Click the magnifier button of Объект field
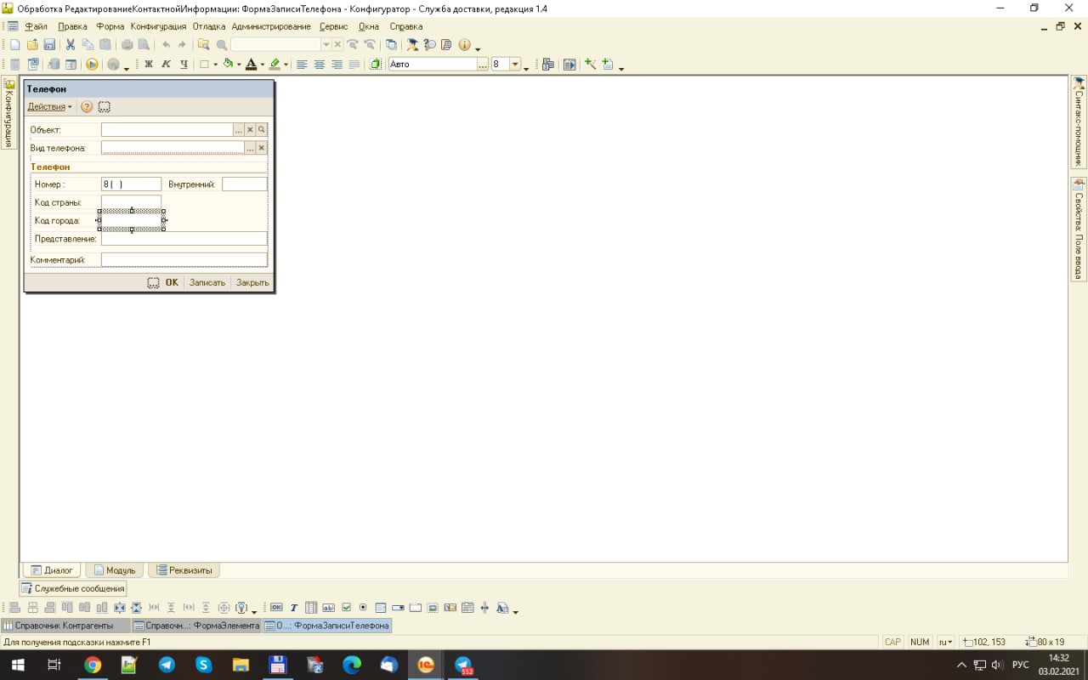Image resolution: width=1088 pixels, height=680 pixels. pos(262,130)
